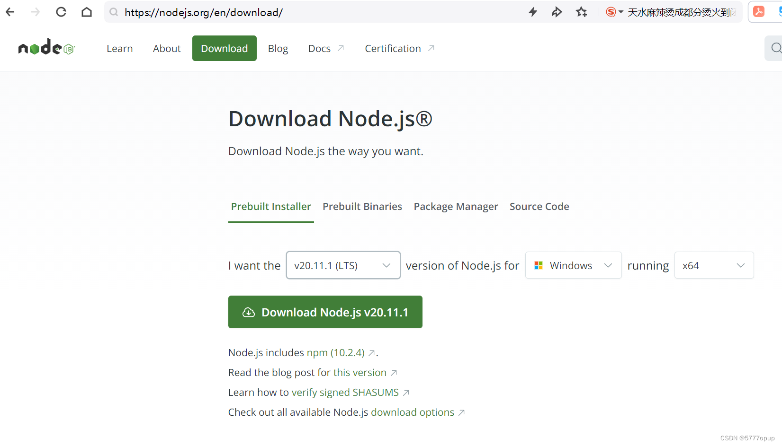
Task: Open the x64 architecture dropdown
Action: click(714, 265)
